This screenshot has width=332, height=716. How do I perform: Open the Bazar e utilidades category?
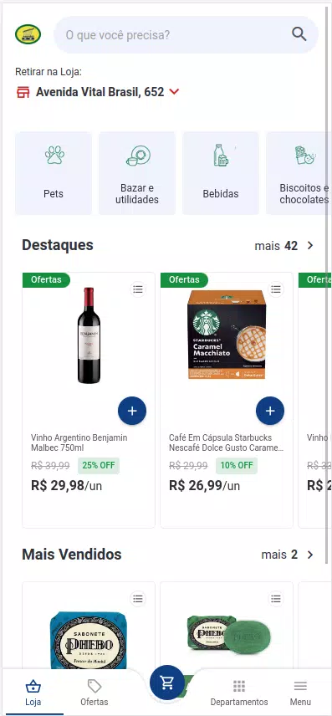click(x=137, y=173)
